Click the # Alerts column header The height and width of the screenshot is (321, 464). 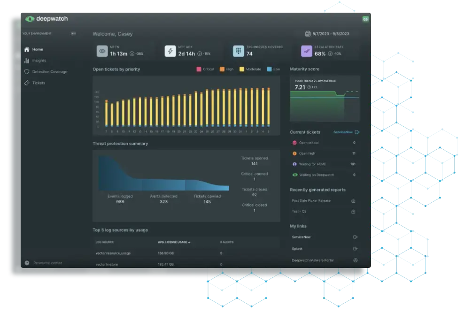click(227, 242)
